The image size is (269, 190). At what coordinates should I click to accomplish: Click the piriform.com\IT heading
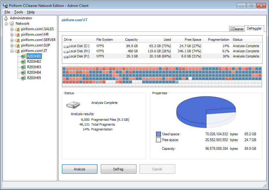[75, 20]
